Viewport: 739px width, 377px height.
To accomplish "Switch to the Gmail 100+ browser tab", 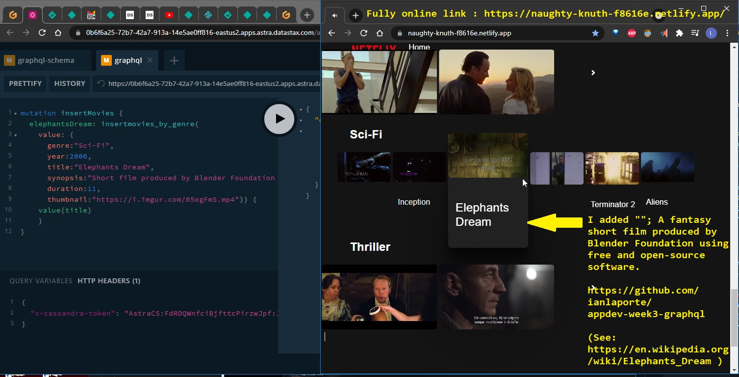I will pos(91,15).
